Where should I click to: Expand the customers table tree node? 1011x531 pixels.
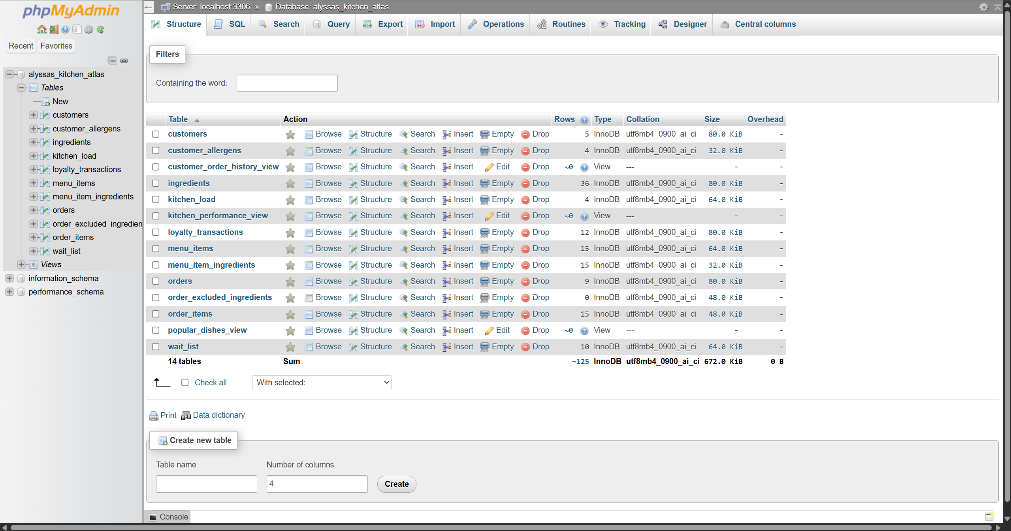point(33,115)
